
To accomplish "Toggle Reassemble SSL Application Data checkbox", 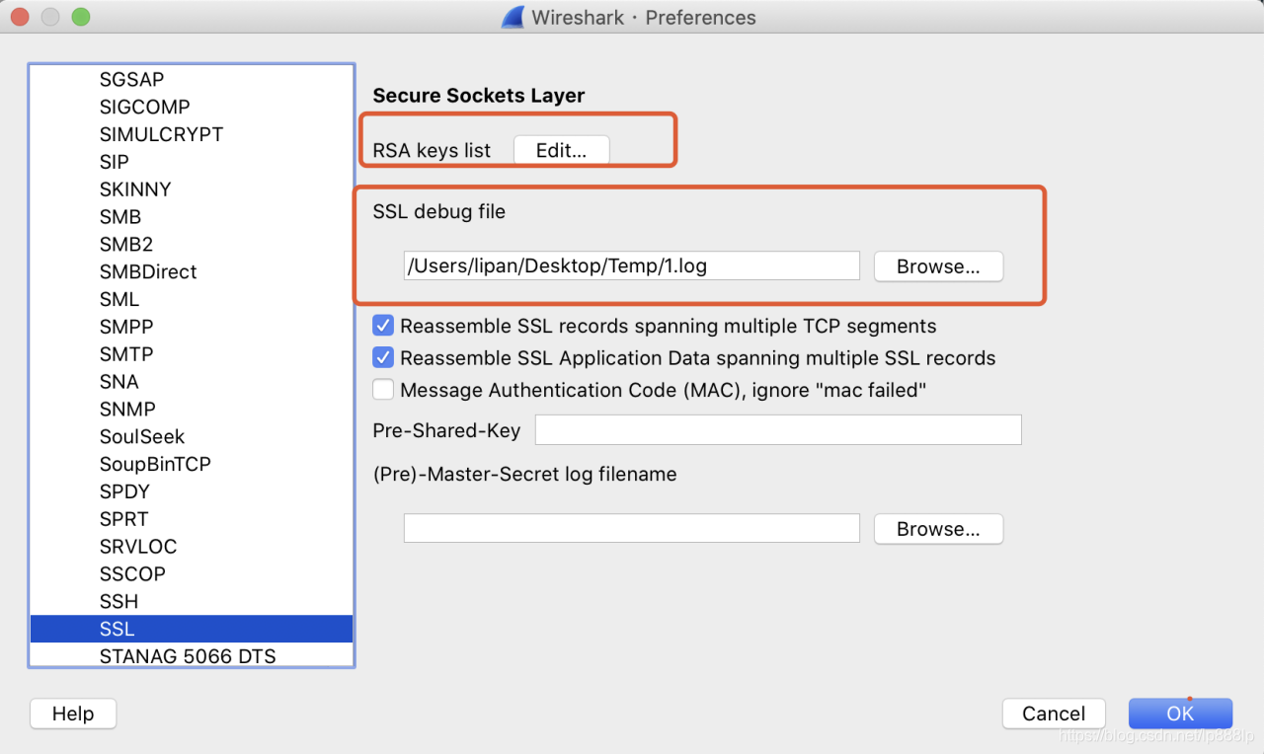I will pyautogui.click(x=383, y=358).
